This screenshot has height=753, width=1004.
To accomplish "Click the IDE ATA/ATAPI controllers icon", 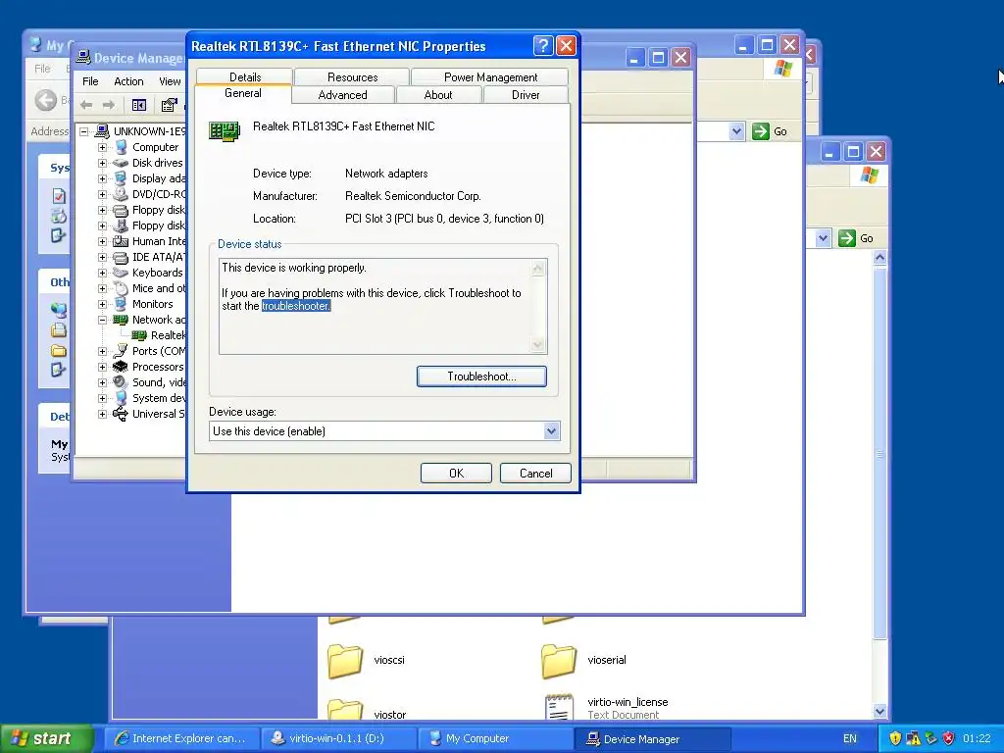I will click(x=121, y=258).
